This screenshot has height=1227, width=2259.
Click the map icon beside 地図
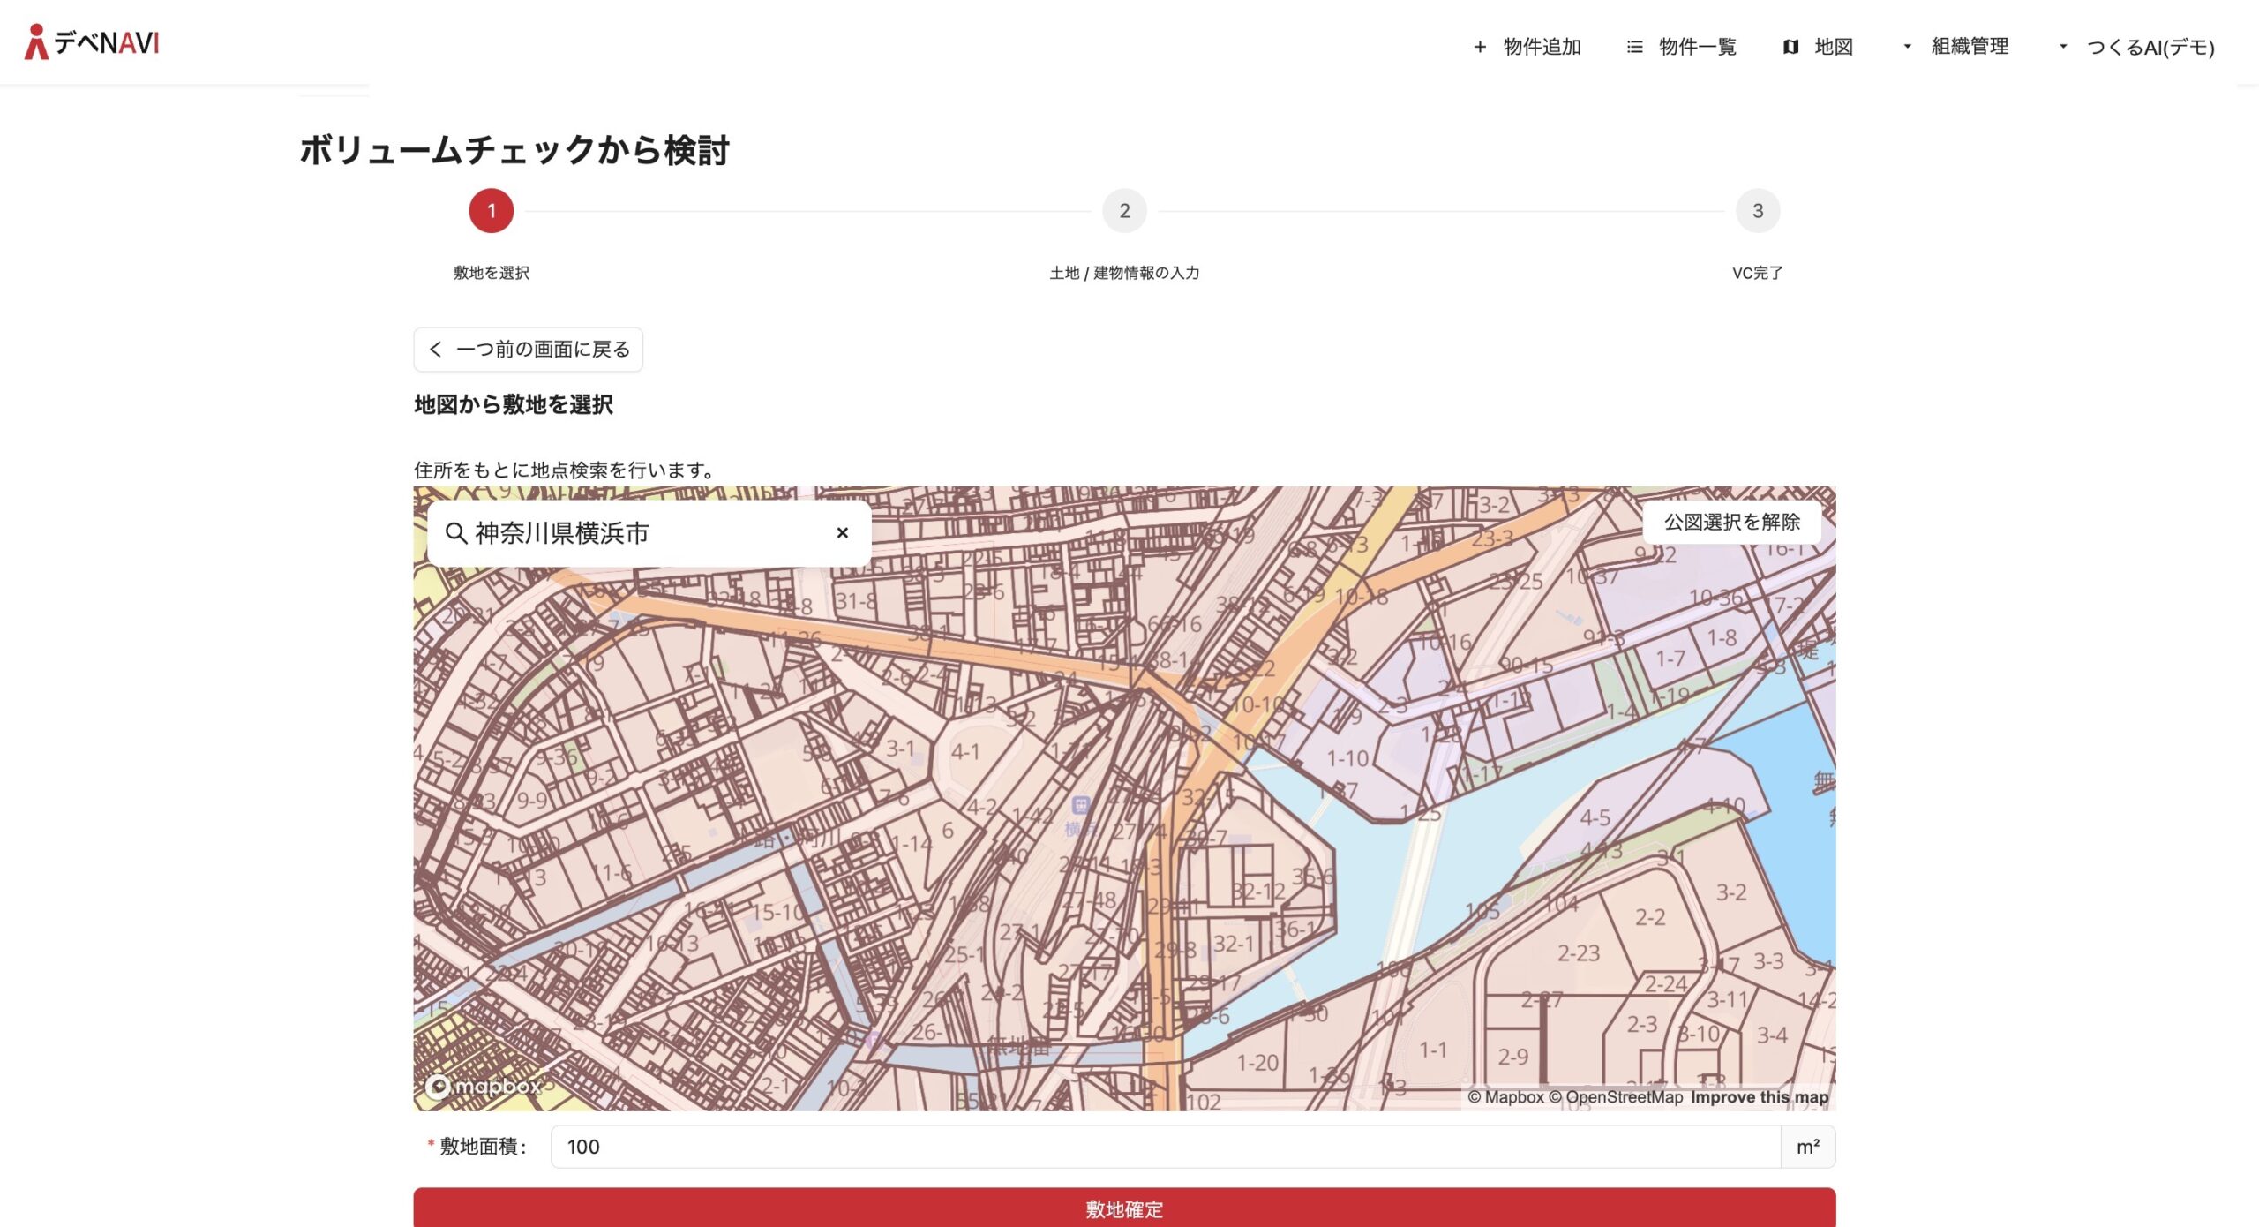click(1790, 47)
